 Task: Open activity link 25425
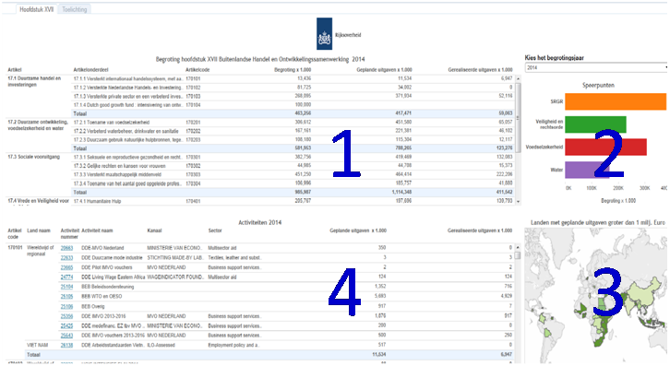tap(66, 325)
